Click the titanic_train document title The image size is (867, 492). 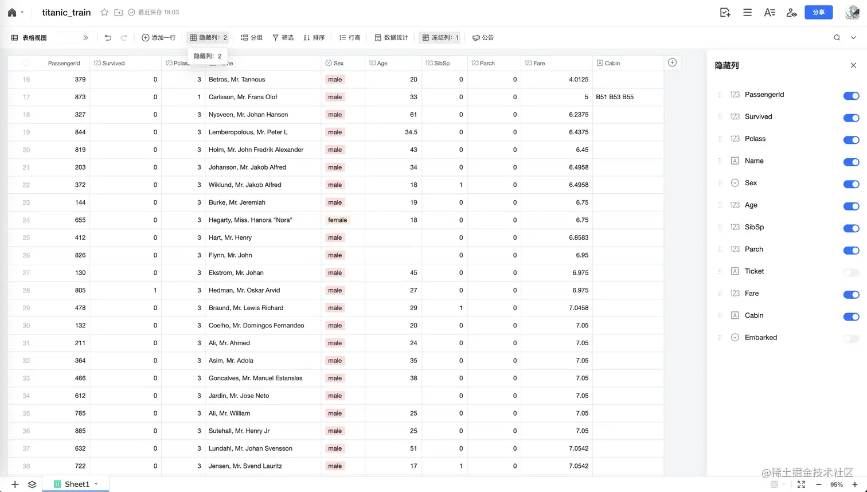pyautogui.click(x=67, y=12)
